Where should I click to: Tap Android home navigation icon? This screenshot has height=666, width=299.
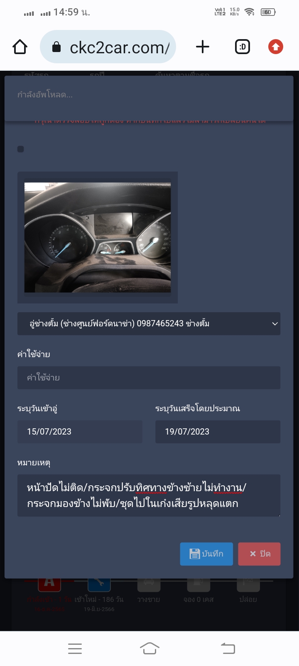tap(149, 649)
